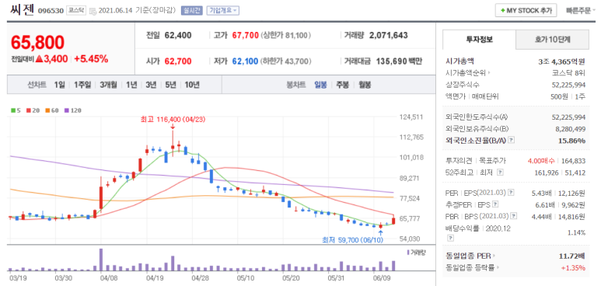Click the 전일 value 62,400
601x286 pixels.
pyautogui.click(x=178, y=36)
